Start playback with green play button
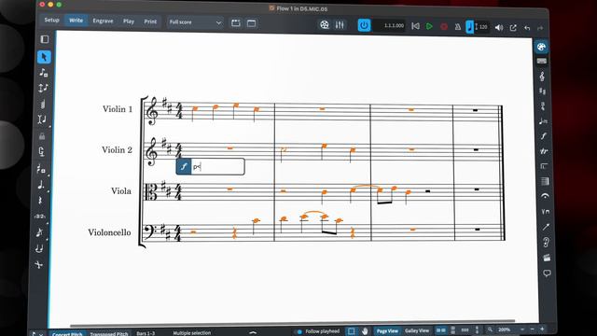This screenshot has width=597, height=336. (429, 27)
